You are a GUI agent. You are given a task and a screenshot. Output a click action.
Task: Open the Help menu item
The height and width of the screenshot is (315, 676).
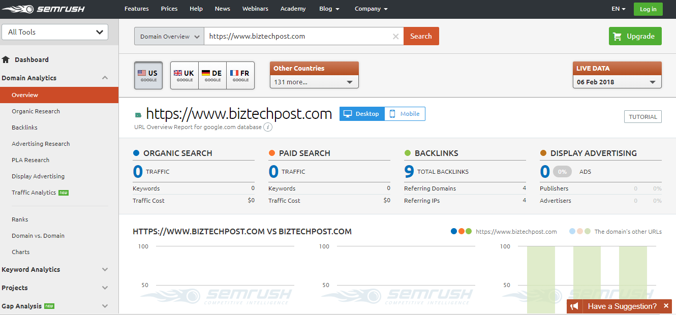pos(196,9)
